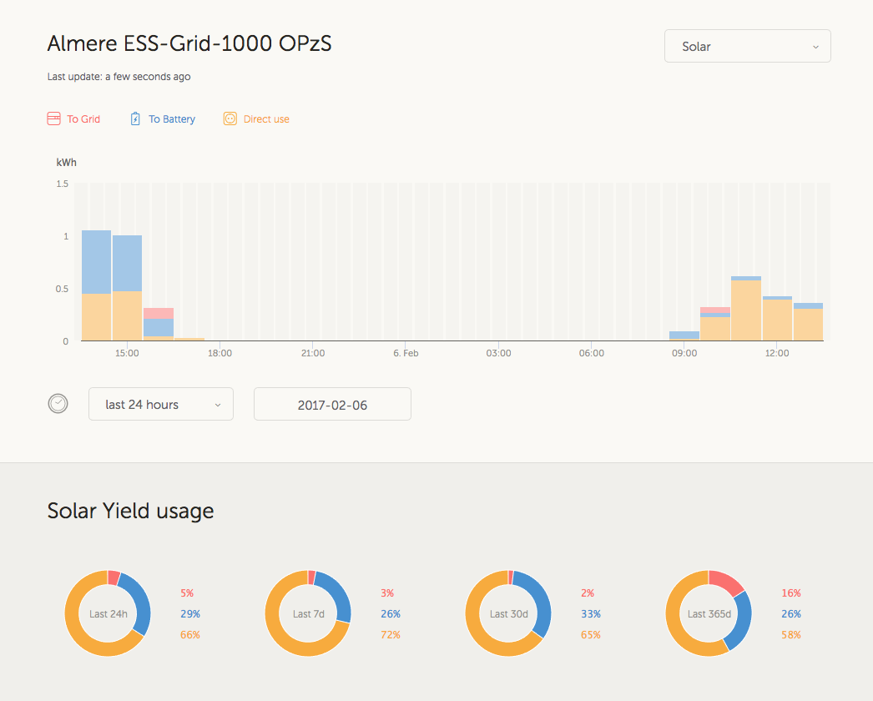Click the clock icon beside time range
The width and height of the screenshot is (873, 701).
click(58, 404)
